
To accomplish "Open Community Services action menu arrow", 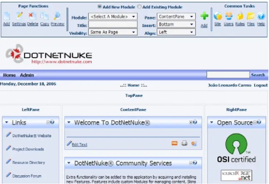I will 69,163.
